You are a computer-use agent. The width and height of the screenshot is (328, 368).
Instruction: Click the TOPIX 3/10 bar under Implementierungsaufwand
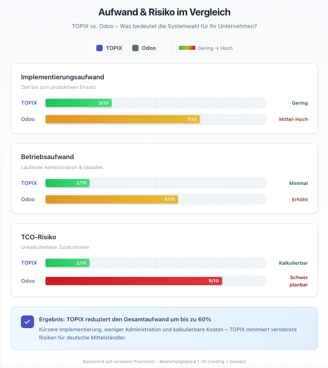78,103
